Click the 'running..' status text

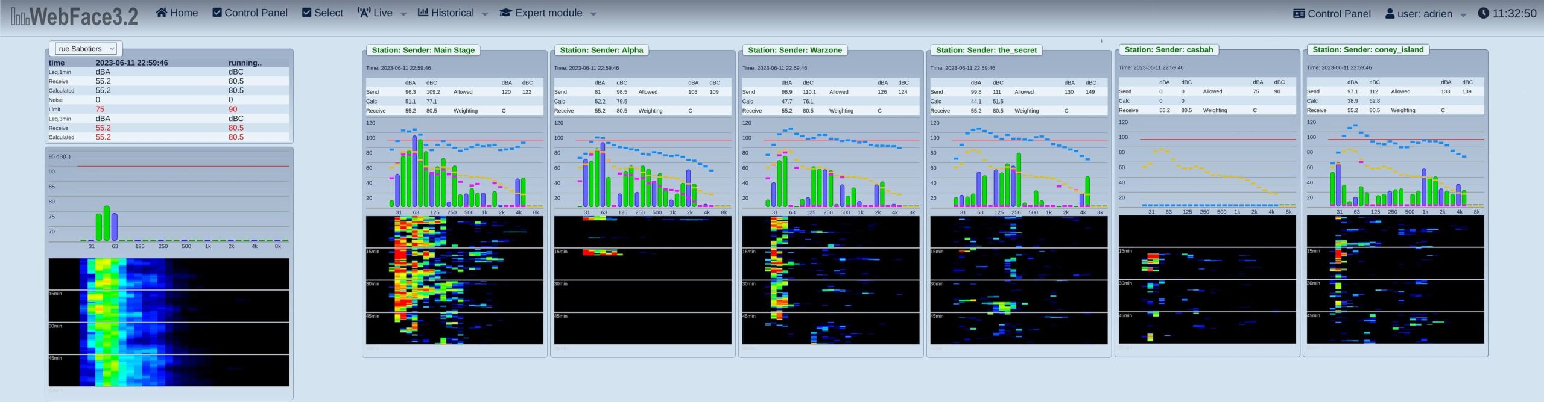click(x=245, y=63)
